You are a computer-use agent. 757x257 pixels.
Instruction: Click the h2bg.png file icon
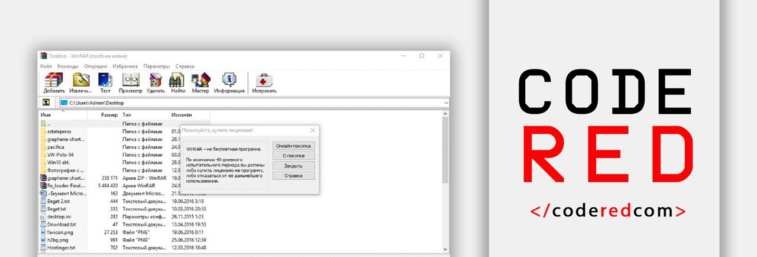(x=43, y=239)
